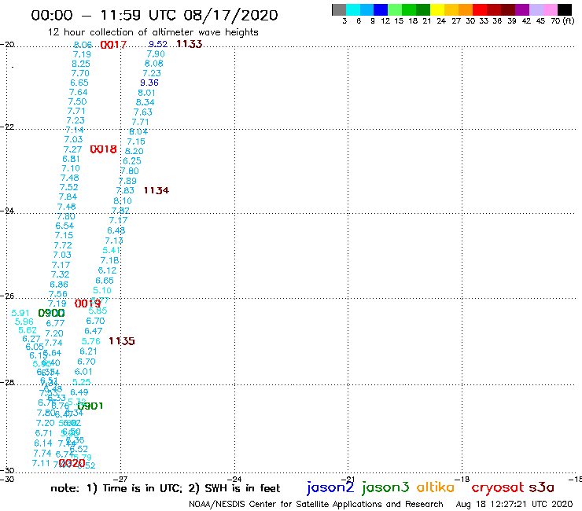The width and height of the screenshot is (582, 511).
Task: Select the wave height value 7.84
Action: [x=68, y=197]
